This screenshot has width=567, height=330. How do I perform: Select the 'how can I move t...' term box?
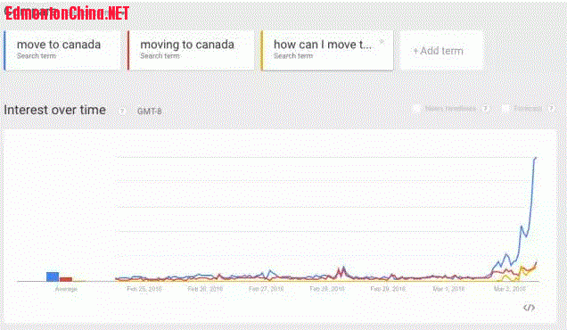pyautogui.click(x=327, y=51)
